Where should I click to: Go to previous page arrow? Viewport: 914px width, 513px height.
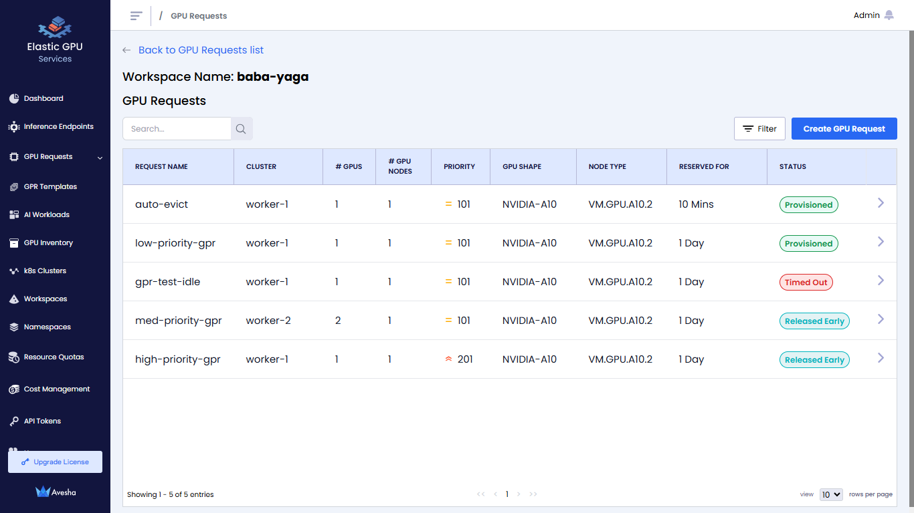tap(495, 494)
